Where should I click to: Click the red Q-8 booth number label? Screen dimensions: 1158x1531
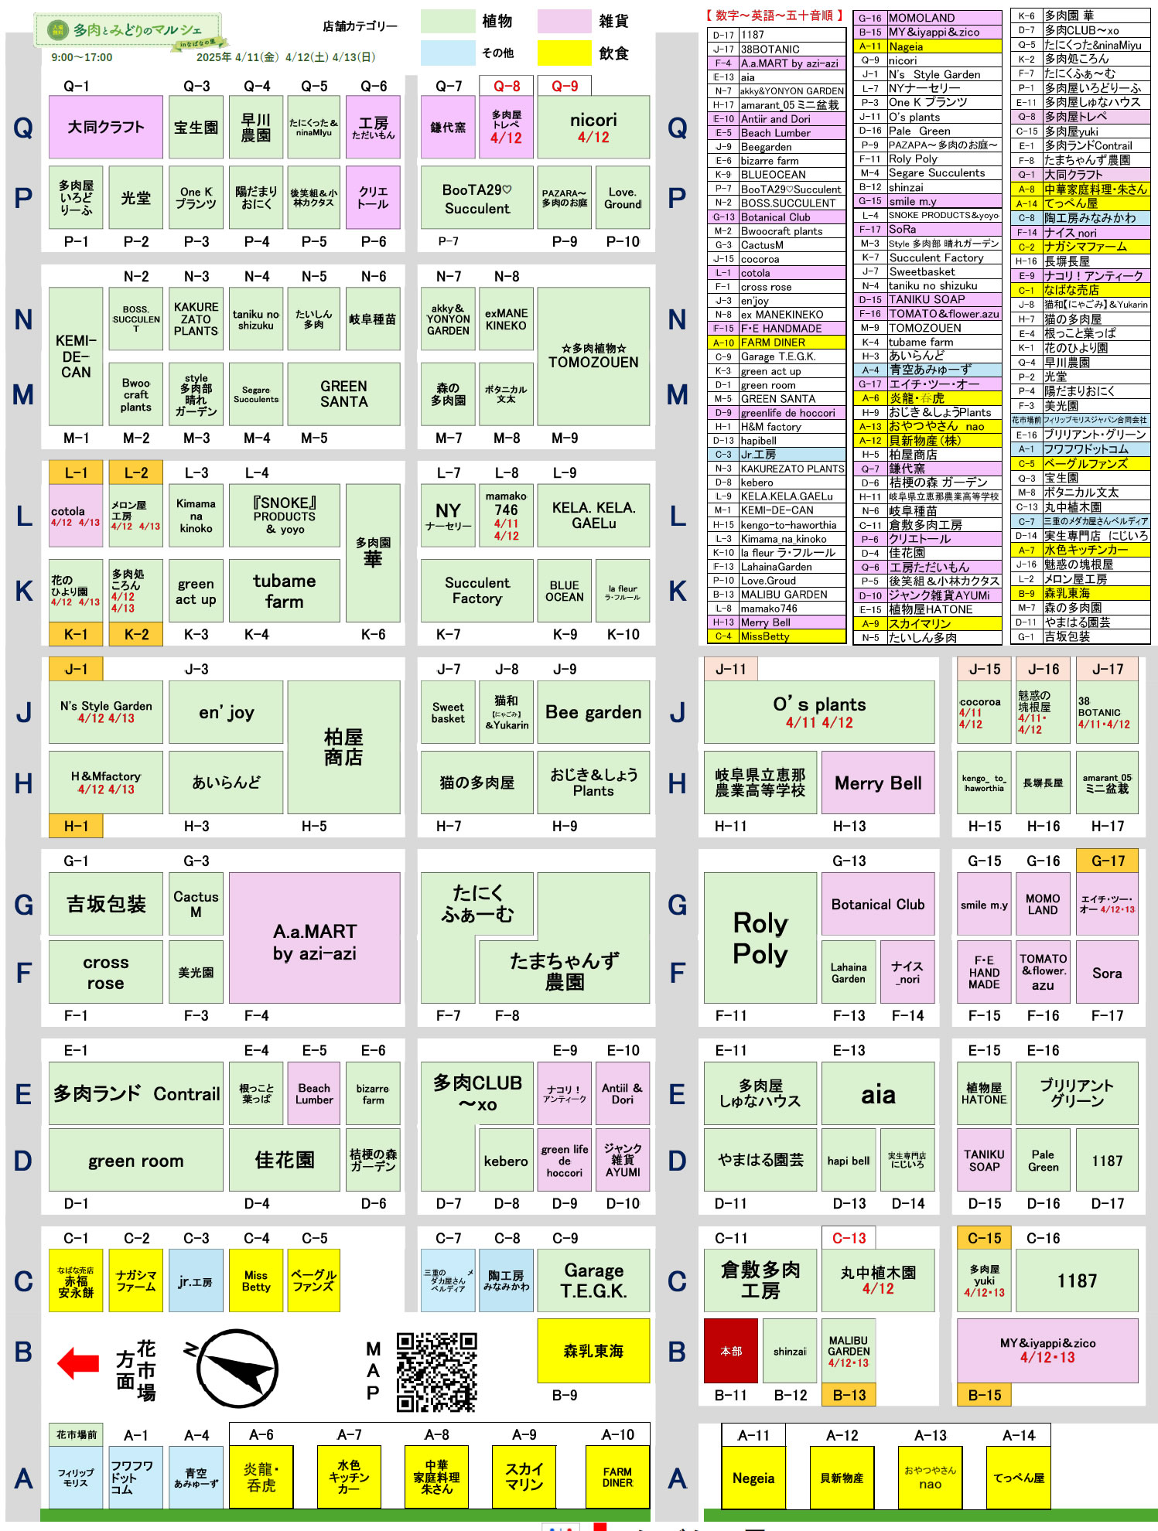pyautogui.click(x=507, y=86)
